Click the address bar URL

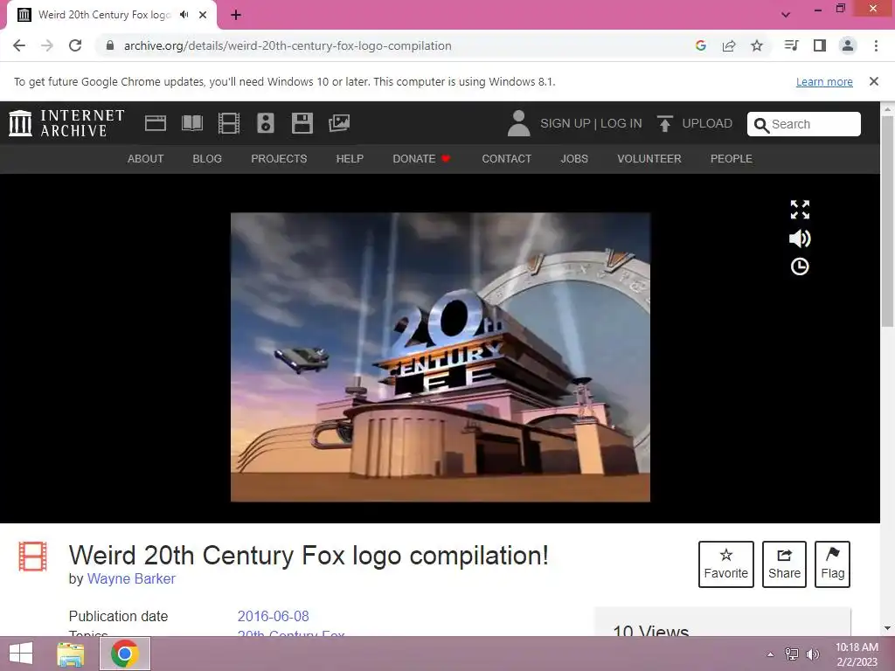point(288,45)
